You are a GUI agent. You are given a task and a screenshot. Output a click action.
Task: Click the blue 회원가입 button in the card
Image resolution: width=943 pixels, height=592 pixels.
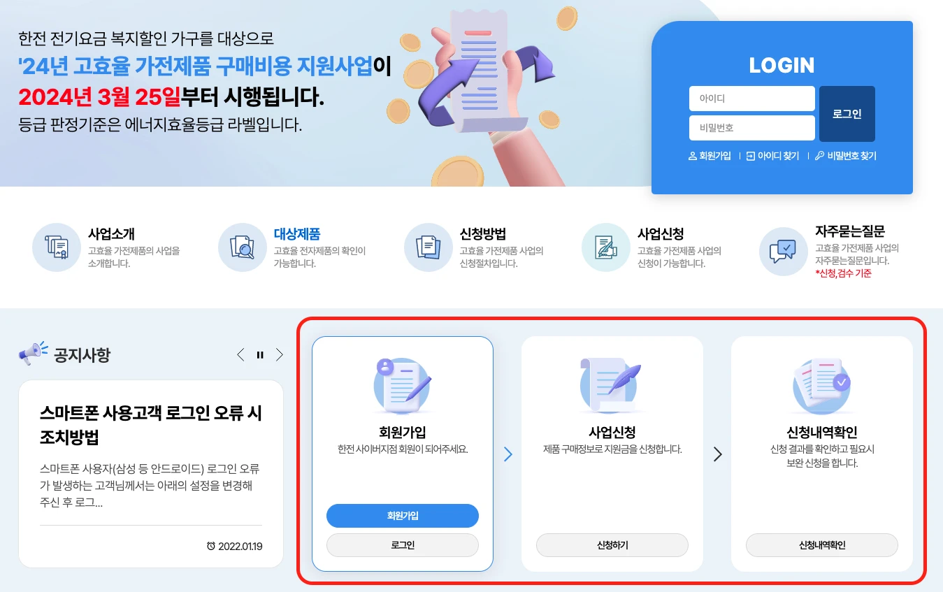pyautogui.click(x=403, y=516)
